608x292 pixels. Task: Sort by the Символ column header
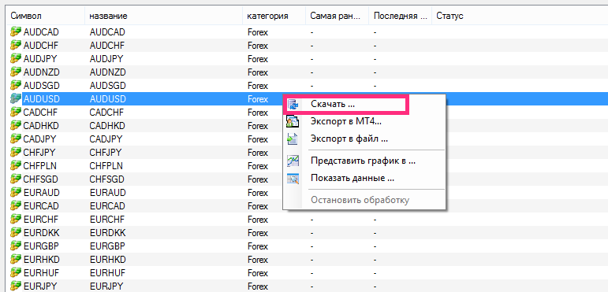pos(46,17)
